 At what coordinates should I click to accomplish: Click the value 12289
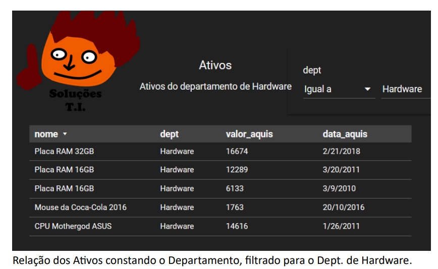click(x=237, y=170)
